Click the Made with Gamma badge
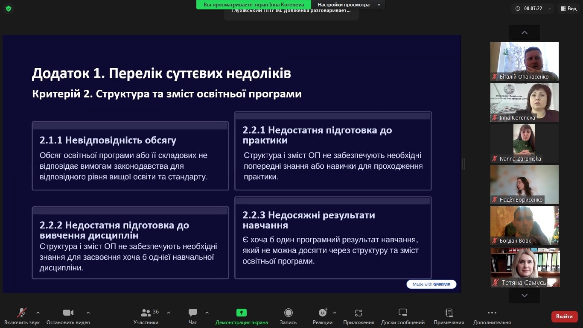Screen dimensions: 583x328 (431, 284)
